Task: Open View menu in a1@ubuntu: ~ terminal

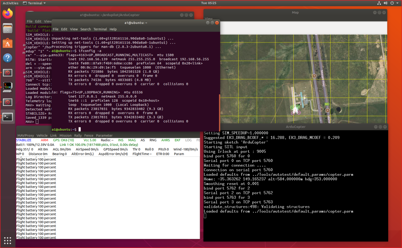Action: (x=74, y=29)
